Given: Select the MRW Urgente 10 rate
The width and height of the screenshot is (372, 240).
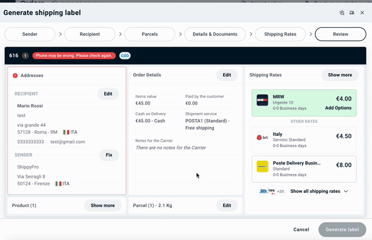Looking at the screenshot, I should (304, 103).
